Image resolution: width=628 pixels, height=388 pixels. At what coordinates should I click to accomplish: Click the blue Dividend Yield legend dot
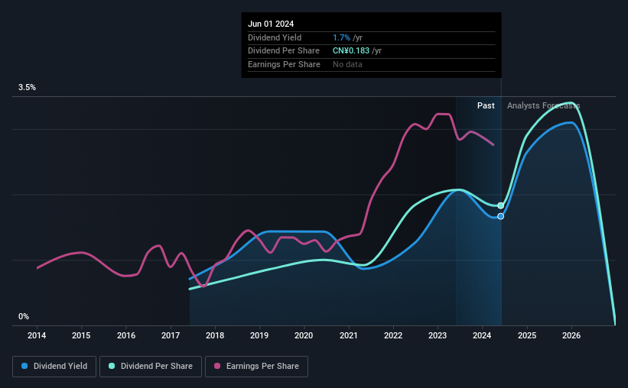click(24, 366)
